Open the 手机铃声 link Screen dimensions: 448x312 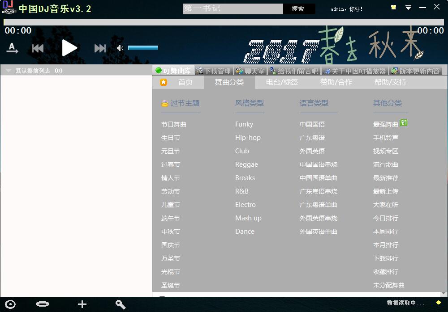pos(385,138)
